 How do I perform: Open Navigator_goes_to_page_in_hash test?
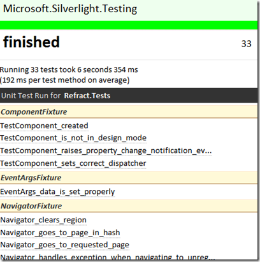pos(60,233)
